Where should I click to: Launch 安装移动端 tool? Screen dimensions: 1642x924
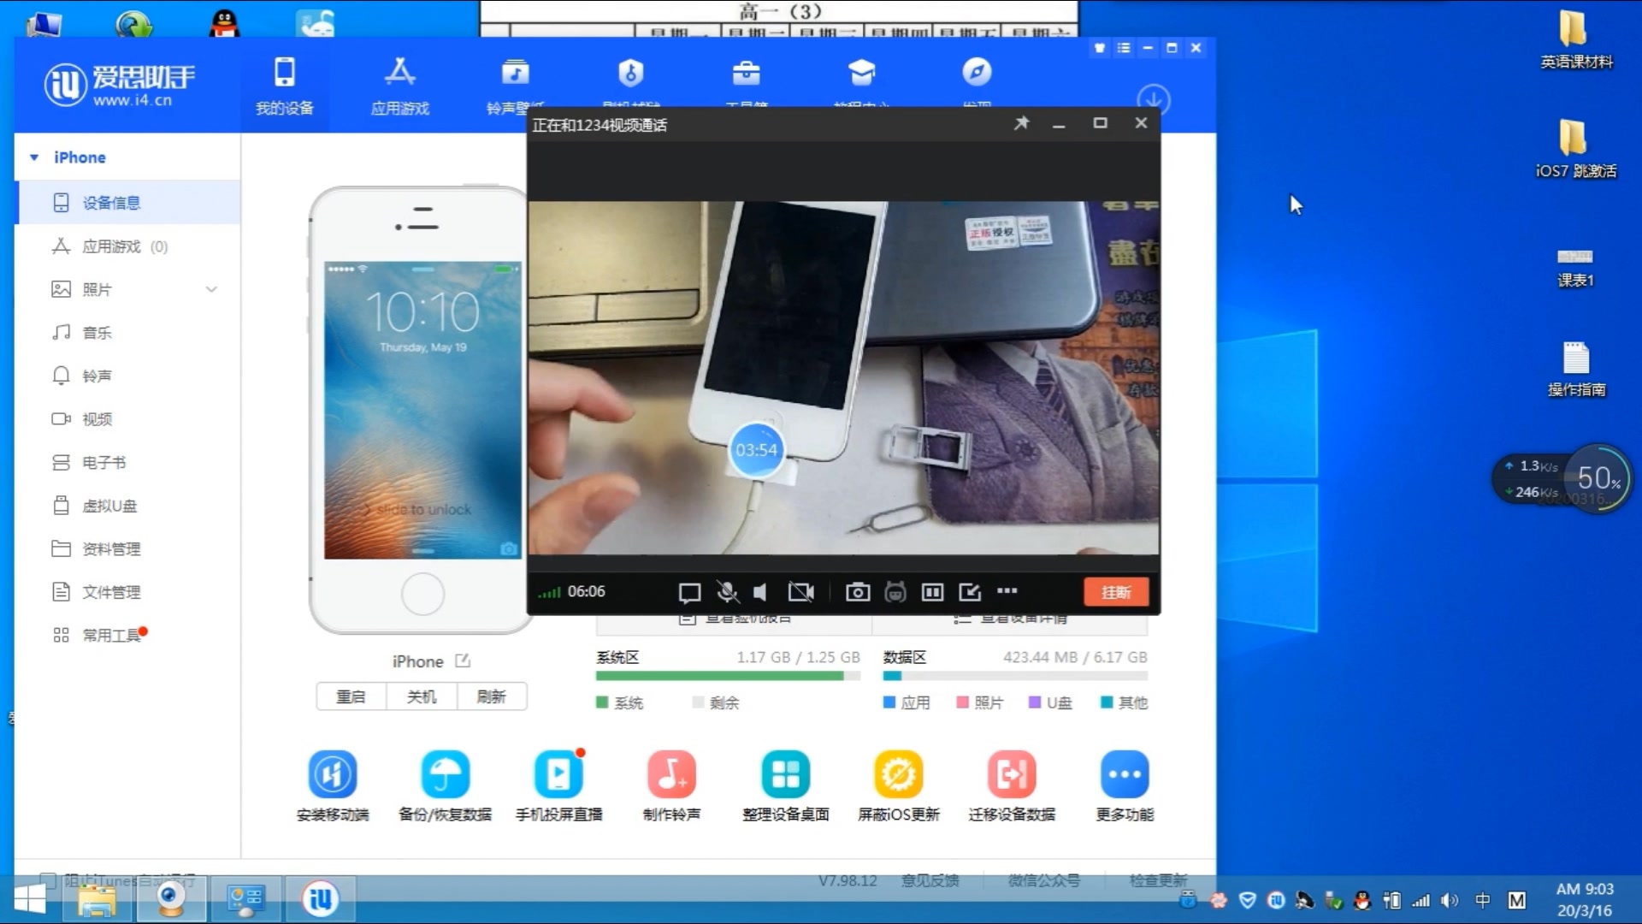tap(333, 785)
